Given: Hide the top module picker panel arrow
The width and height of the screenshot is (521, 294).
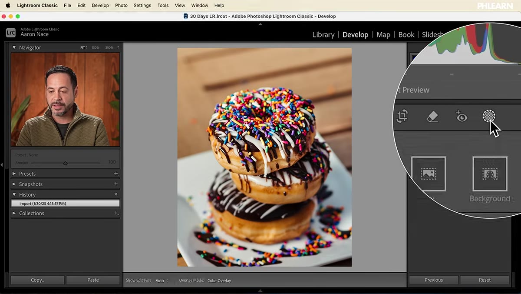Looking at the screenshot, I should coord(260,24).
